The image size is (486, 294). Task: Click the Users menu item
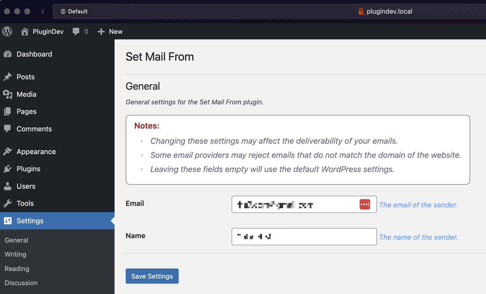(26, 186)
